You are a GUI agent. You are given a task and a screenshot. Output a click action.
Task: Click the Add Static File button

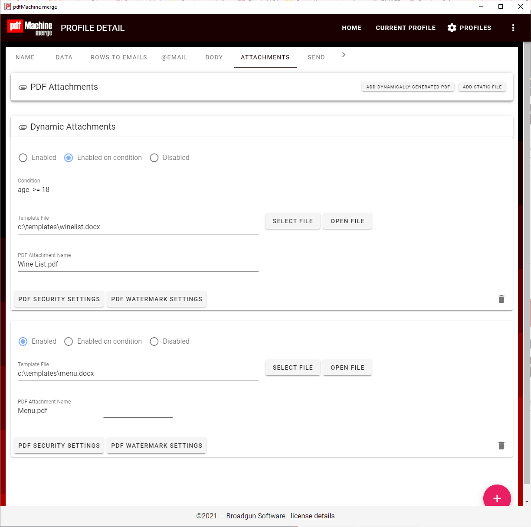click(482, 87)
